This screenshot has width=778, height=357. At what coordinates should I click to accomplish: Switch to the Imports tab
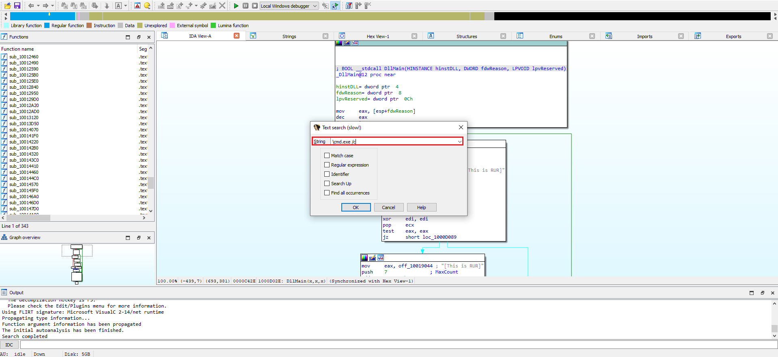point(644,36)
